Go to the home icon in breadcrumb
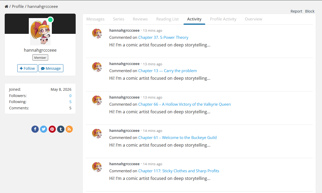The height and width of the screenshot is (193, 322). (7, 7)
